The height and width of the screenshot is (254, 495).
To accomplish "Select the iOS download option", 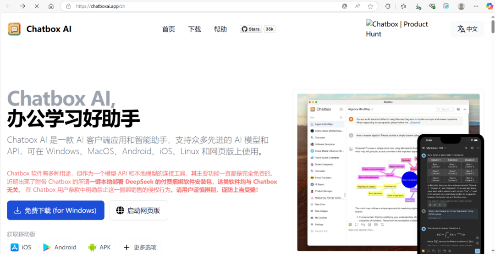I will click(x=22, y=247).
